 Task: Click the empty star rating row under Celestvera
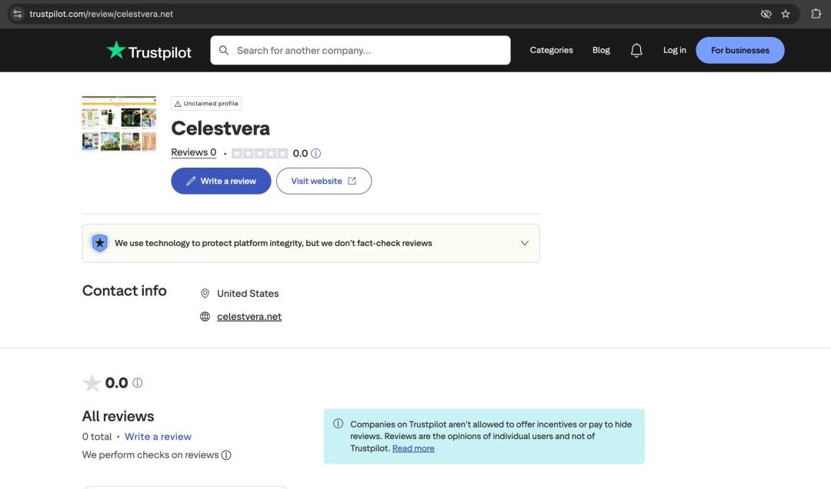point(260,154)
